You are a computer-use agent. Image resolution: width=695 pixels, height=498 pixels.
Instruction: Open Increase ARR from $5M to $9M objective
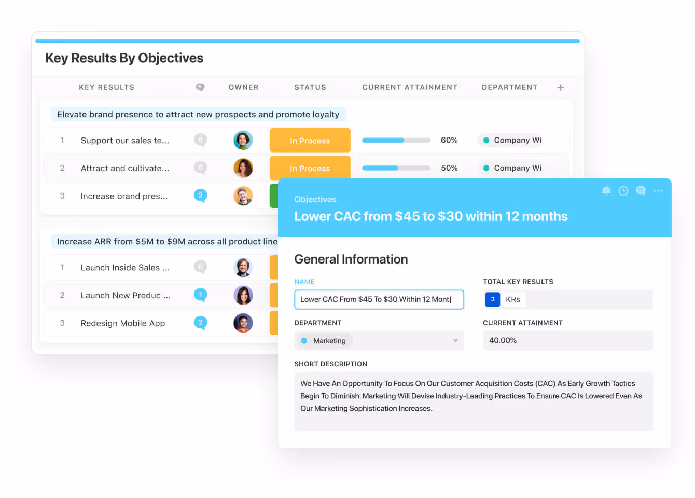[x=167, y=242]
